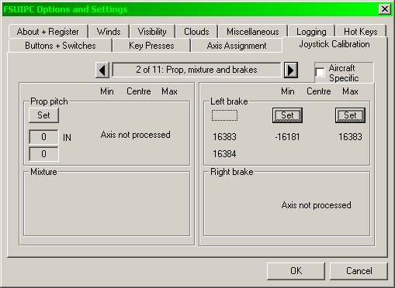Screen dimensions: 395x288
Task: Click the Left brake Centre Set button
Action: 287,115
